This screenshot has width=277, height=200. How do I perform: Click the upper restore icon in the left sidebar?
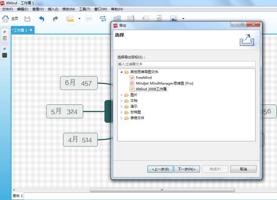[x=5, y=32]
